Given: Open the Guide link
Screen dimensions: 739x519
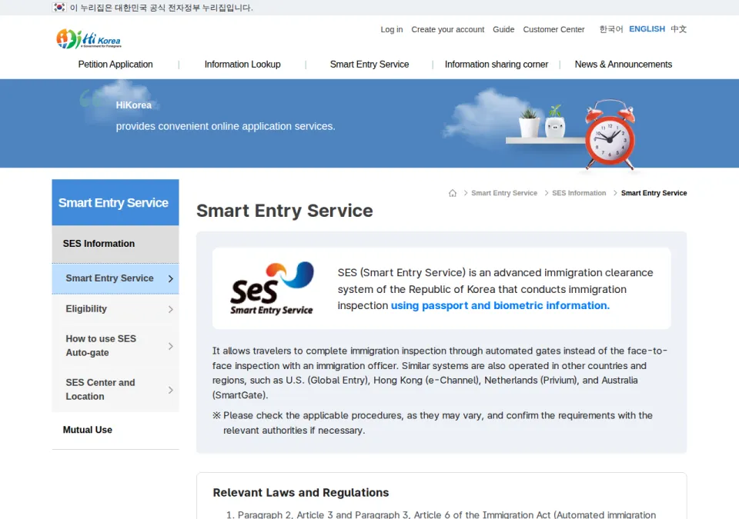Looking at the screenshot, I should [503, 29].
